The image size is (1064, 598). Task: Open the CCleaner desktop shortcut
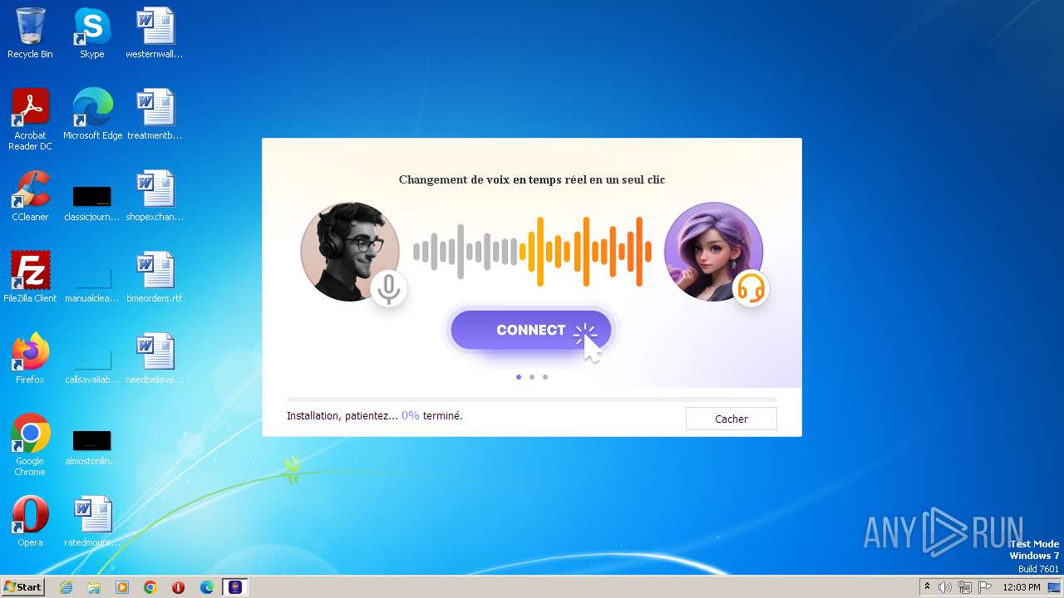[30, 196]
